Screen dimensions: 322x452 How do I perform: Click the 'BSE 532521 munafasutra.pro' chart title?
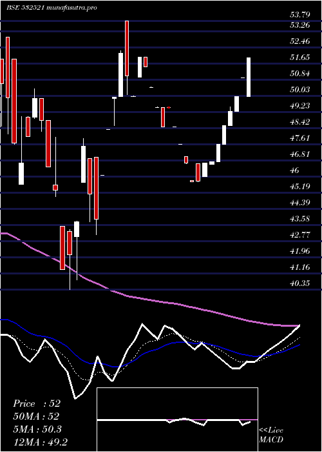tap(52, 7)
